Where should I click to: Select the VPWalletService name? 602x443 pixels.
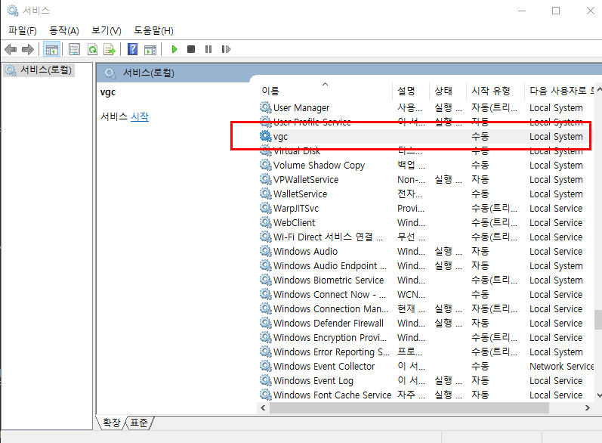306,180
